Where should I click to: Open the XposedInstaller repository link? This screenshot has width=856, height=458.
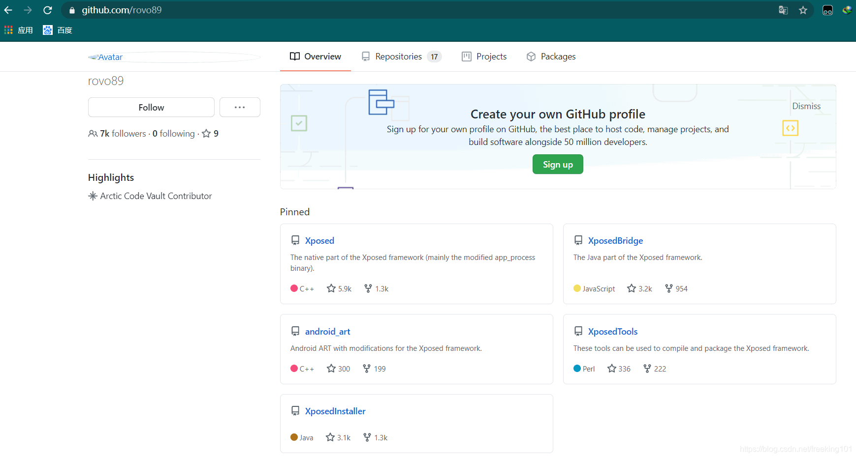335,411
